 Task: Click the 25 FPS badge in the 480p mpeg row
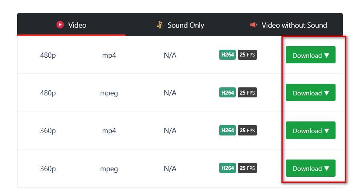(x=247, y=93)
